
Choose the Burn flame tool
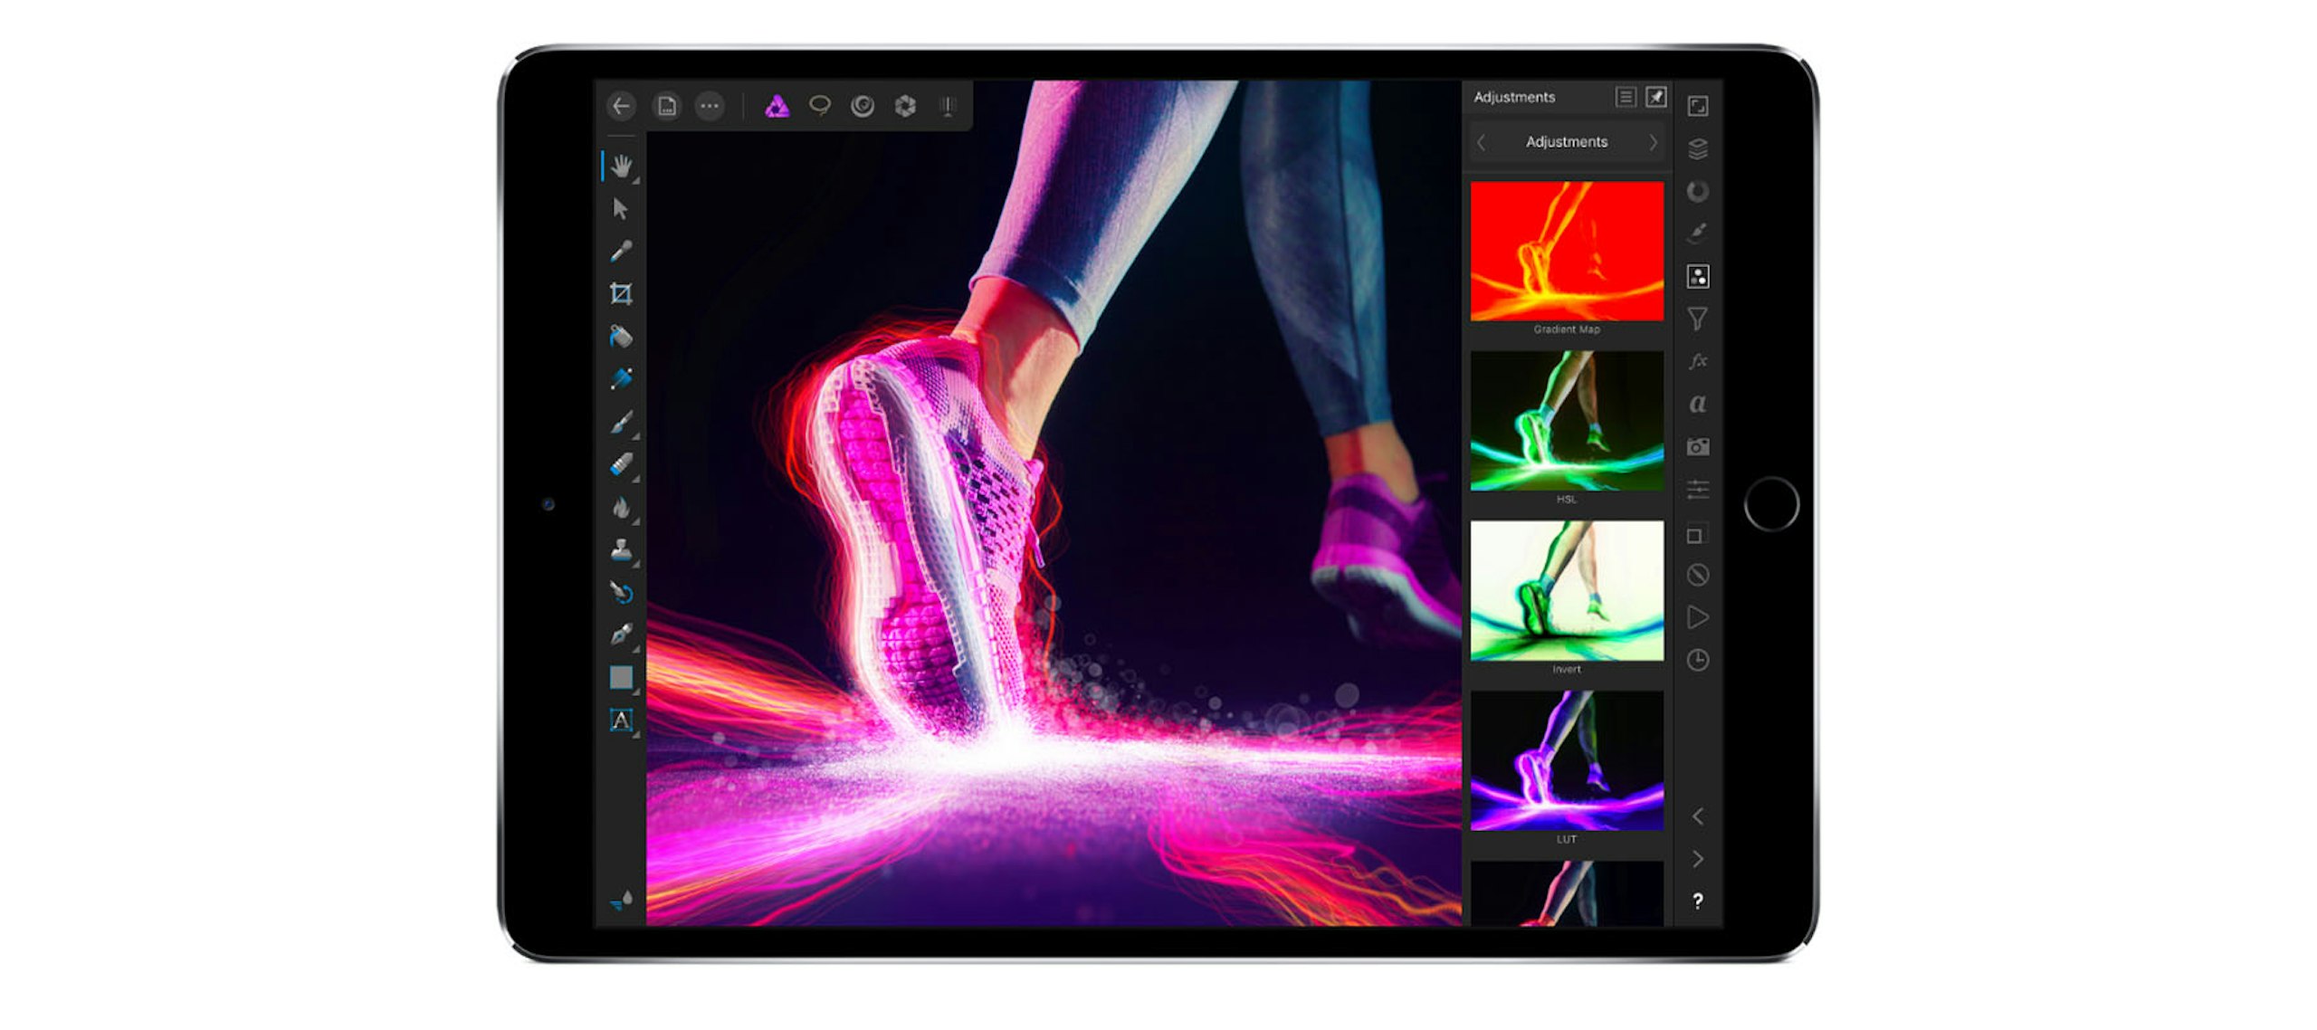point(621,508)
